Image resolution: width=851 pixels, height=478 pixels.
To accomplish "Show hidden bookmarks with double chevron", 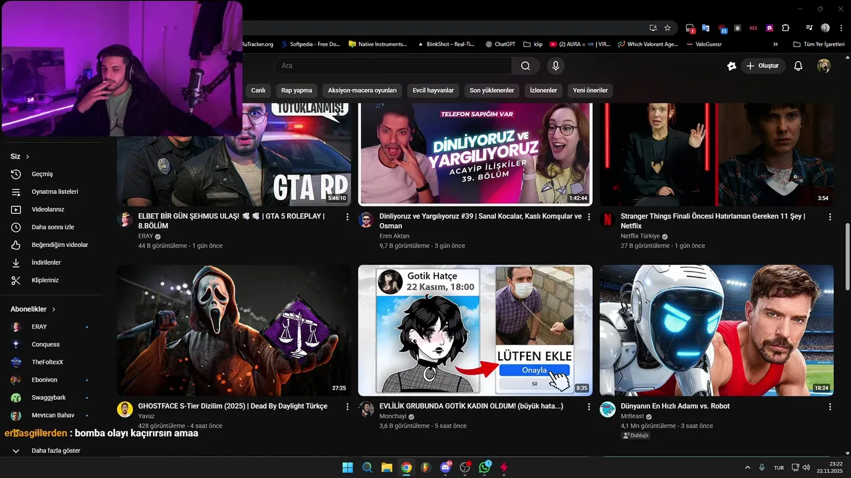I will [775, 44].
